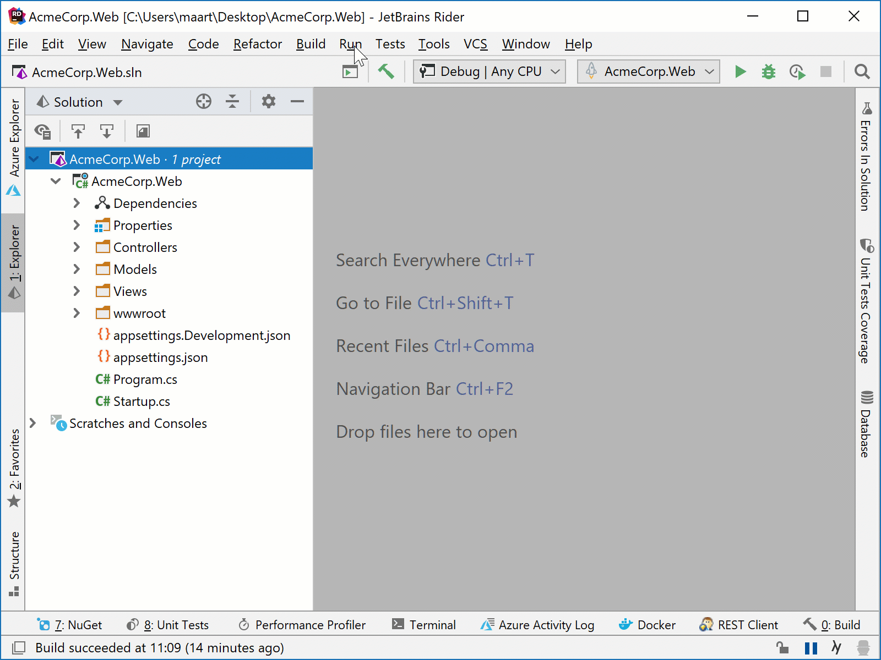881x660 pixels.
Task: Open Solution explorer gear settings
Action: pyautogui.click(x=268, y=102)
